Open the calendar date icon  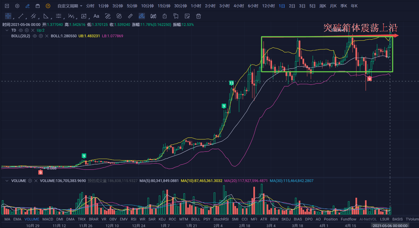coord(38,6)
